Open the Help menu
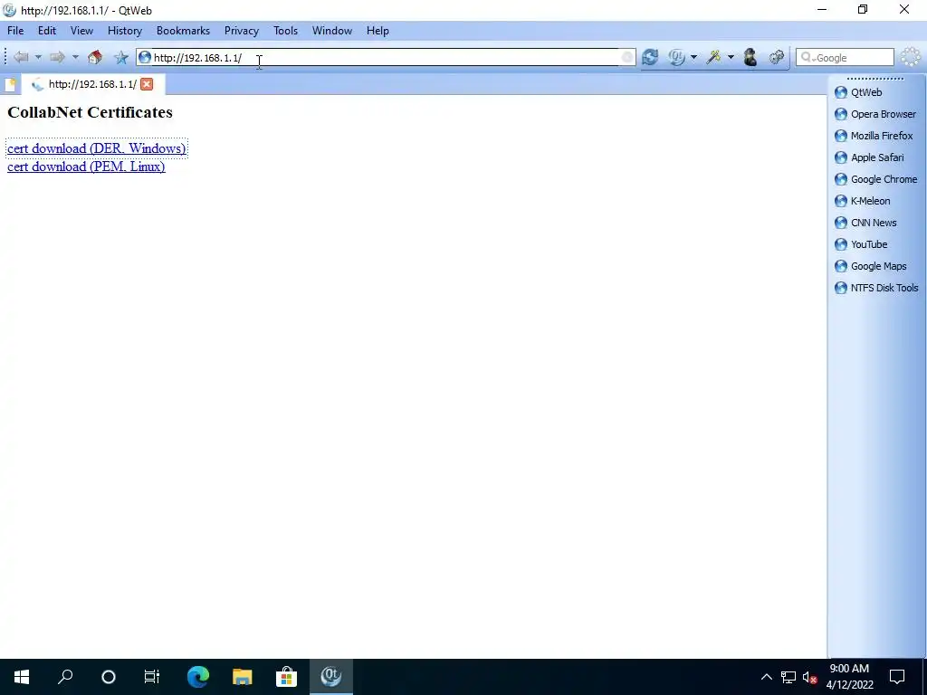This screenshot has height=695, width=927. coord(377,31)
